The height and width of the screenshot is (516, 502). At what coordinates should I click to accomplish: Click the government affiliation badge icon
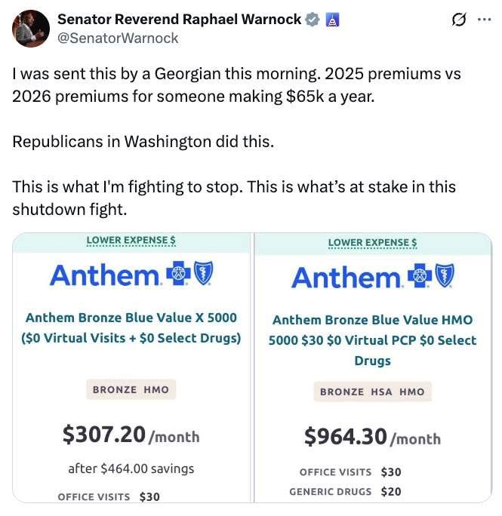(332, 20)
